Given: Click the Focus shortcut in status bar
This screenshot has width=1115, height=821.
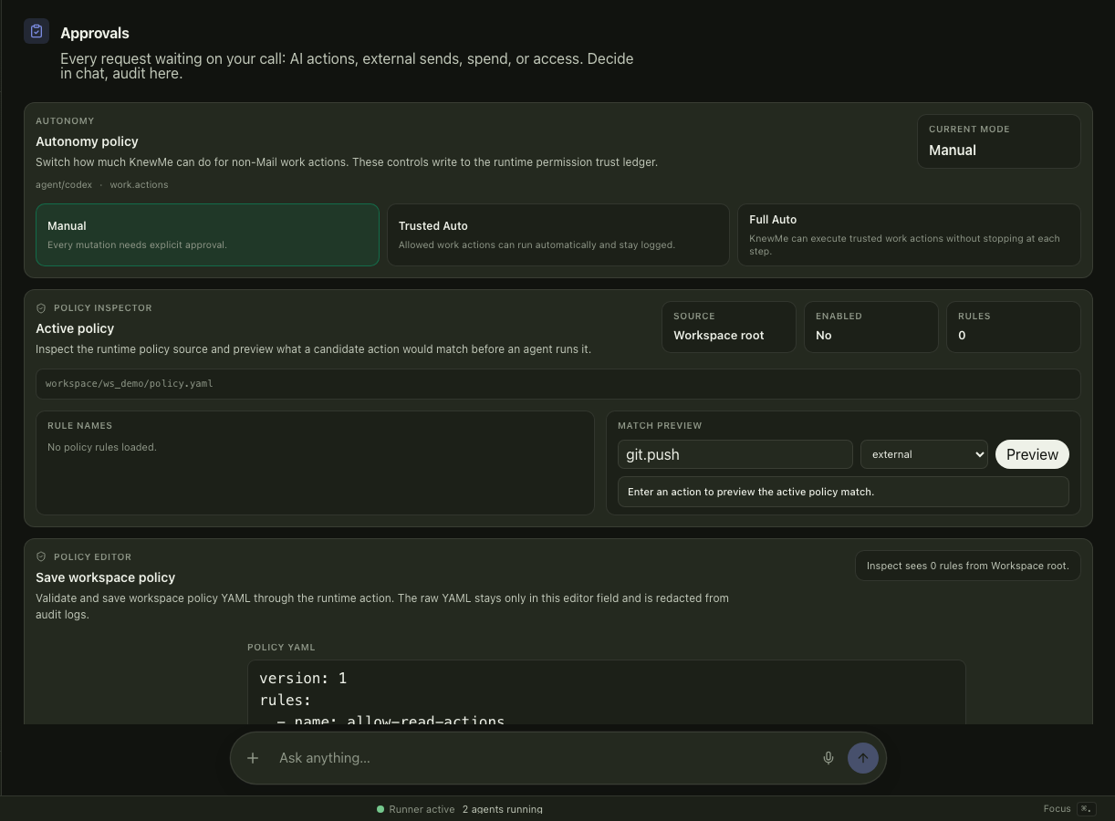Looking at the screenshot, I should tap(1069, 808).
